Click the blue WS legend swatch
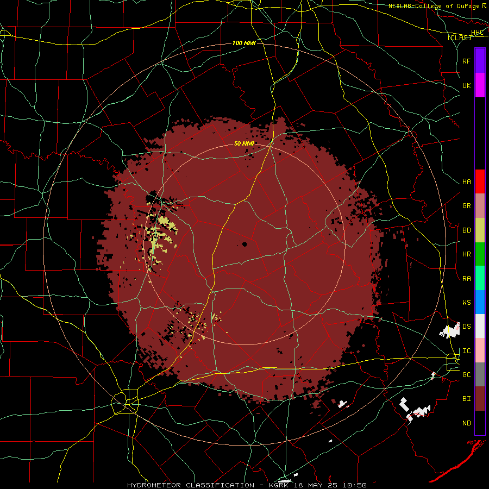 point(480,302)
